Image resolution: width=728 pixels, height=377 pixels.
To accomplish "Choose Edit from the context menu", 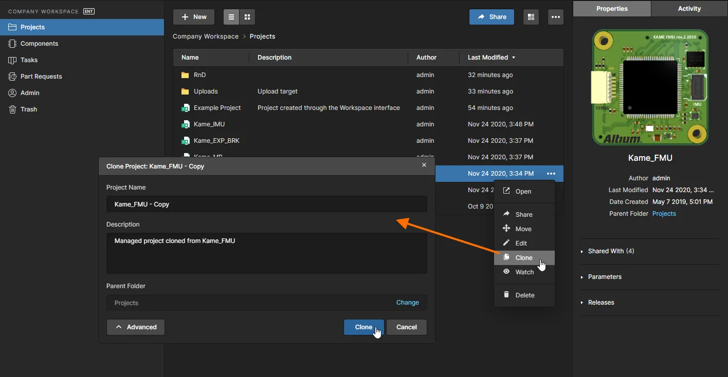I will coord(524,243).
